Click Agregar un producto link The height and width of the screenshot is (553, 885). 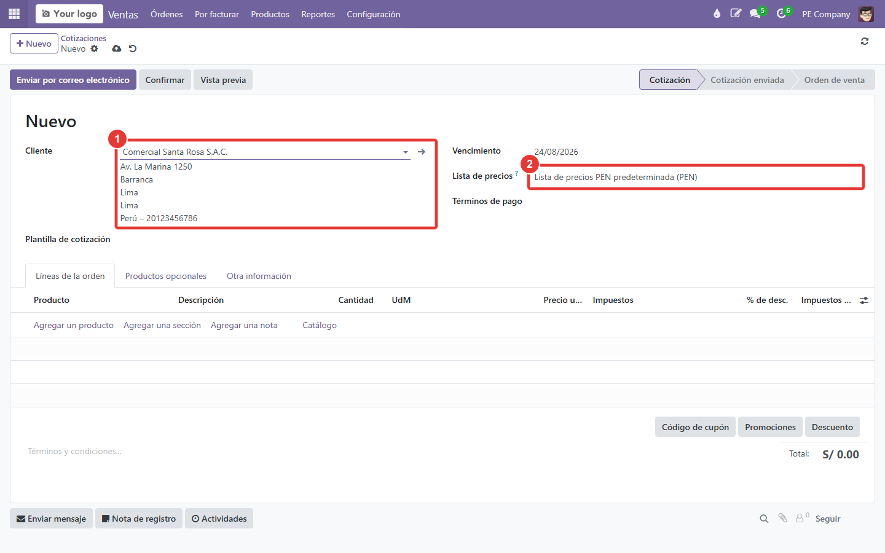click(74, 325)
